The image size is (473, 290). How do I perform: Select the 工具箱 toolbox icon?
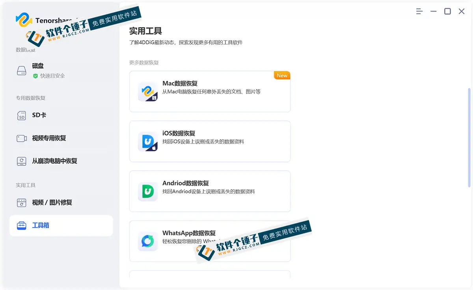[21, 225]
